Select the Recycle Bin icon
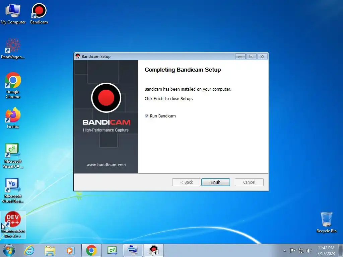This screenshot has width=343, height=257. click(x=326, y=222)
